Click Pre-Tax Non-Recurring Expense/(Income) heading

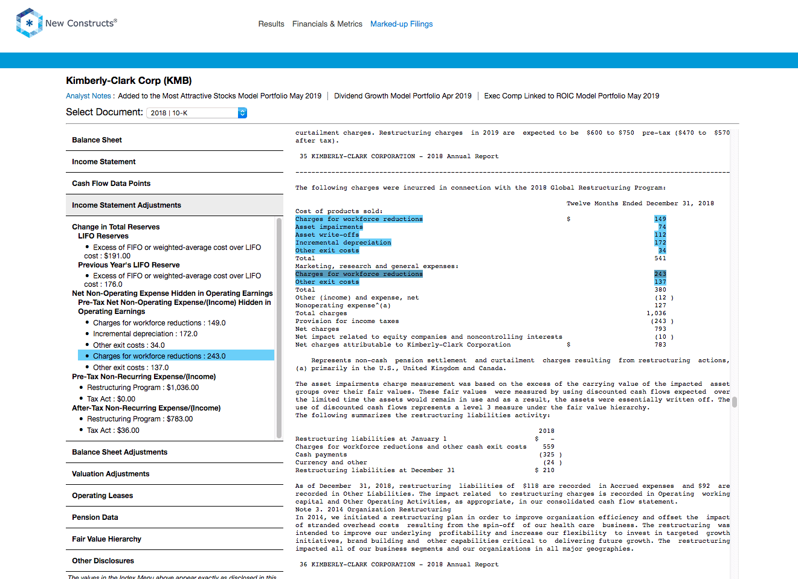(144, 377)
